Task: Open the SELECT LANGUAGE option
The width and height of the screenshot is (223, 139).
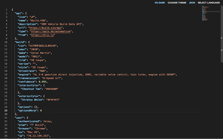Action: click(209, 3)
